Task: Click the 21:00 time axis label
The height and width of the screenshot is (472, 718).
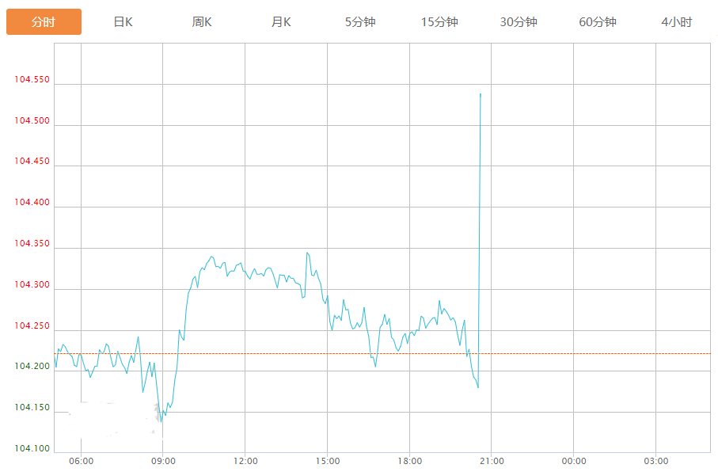Action: coord(492,461)
